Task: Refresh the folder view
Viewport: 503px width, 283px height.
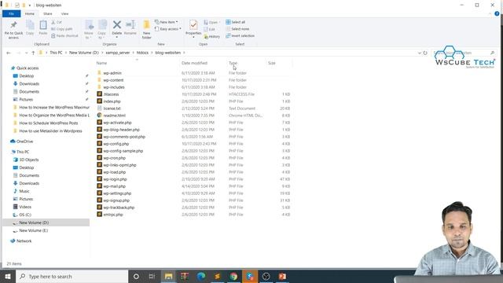Action: coord(425,53)
